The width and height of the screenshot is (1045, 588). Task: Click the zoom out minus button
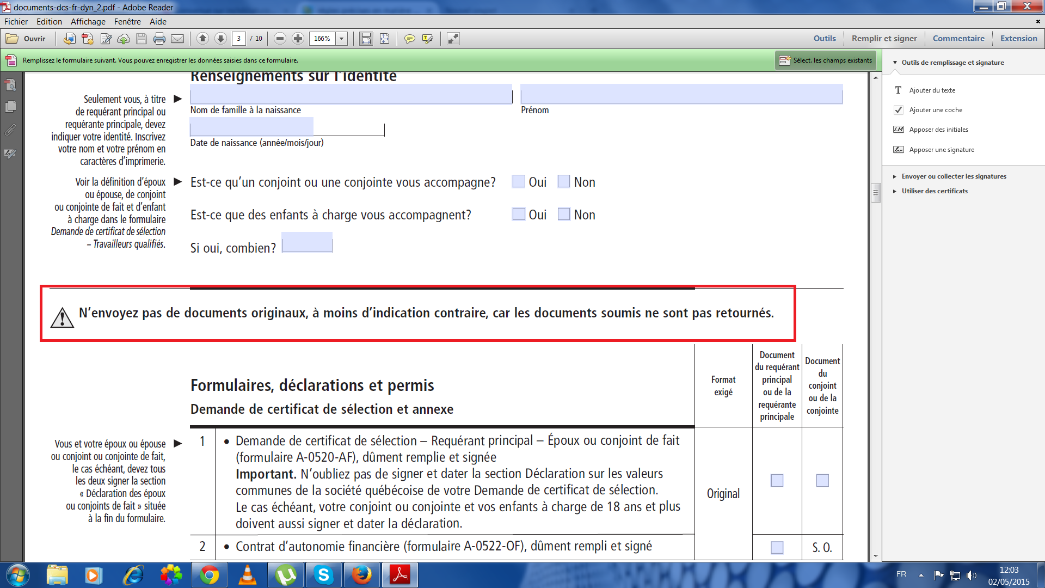[x=280, y=39]
